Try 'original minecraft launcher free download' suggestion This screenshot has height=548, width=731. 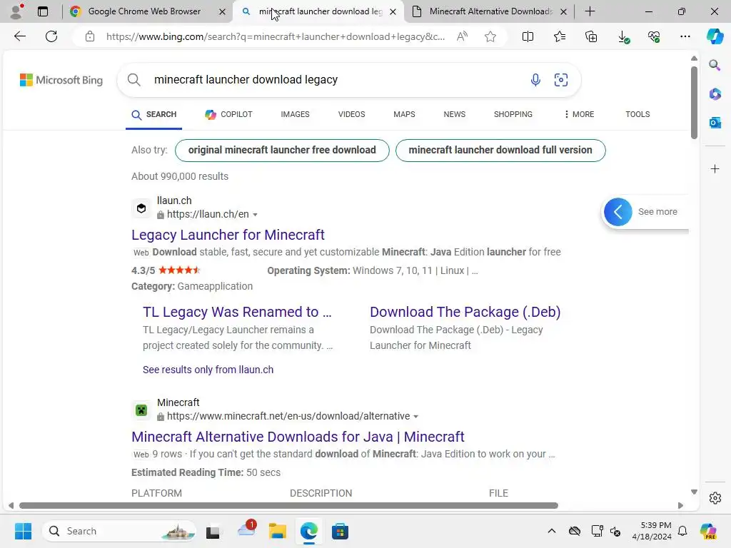tap(282, 150)
